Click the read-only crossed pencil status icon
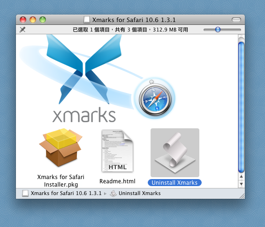This screenshot has height=227, width=265. pyautogui.click(x=23, y=30)
